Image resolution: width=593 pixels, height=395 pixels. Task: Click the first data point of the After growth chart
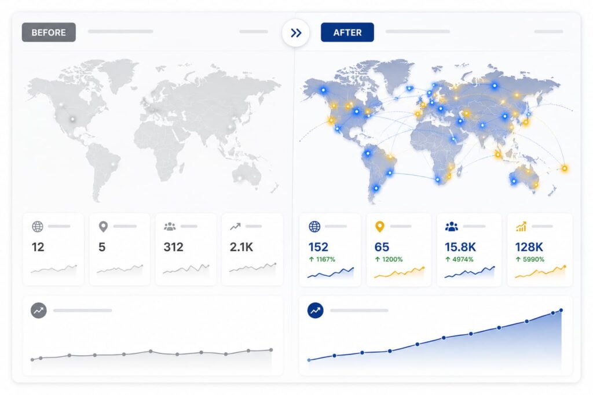[x=309, y=360]
